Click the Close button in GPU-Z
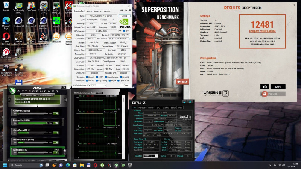The width and height of the screenshot is (301, 169). coord(126,86)
